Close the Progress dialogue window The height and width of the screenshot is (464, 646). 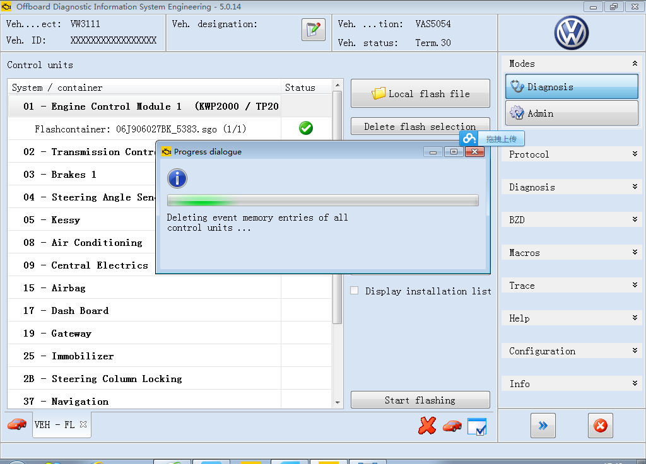(474, 152)
